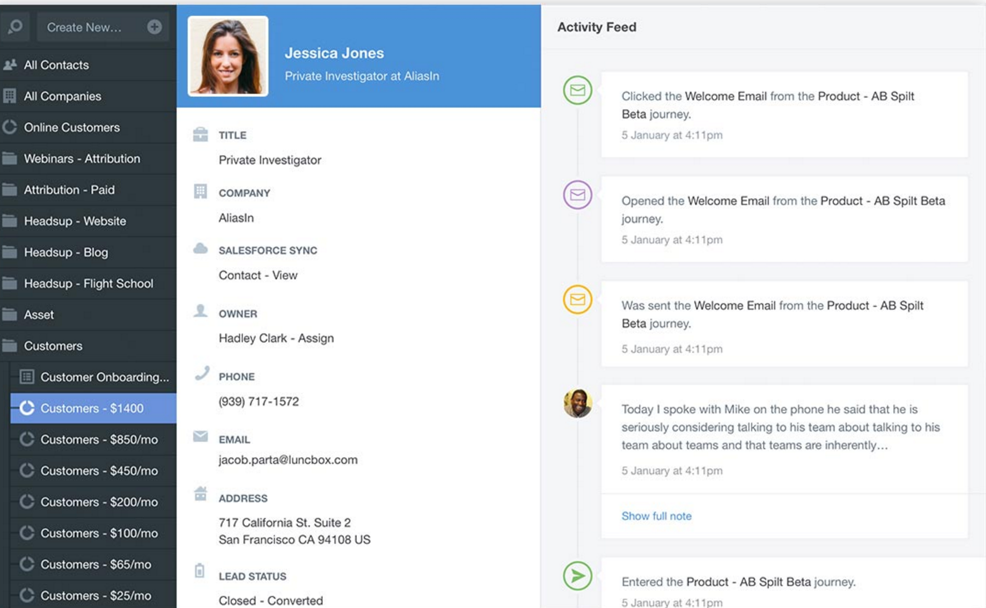Click phone number (939) 717-1572

[x=258, y=401]
